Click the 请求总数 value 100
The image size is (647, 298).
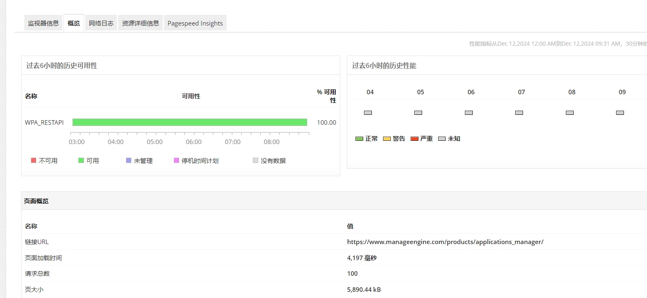click(x=352, y=273)
